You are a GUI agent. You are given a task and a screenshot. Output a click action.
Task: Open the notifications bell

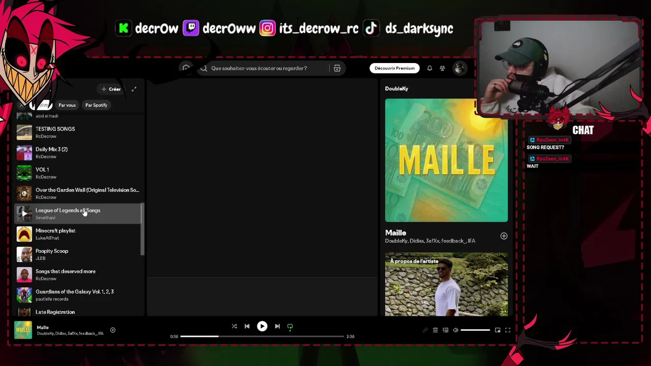pos(430,68)
